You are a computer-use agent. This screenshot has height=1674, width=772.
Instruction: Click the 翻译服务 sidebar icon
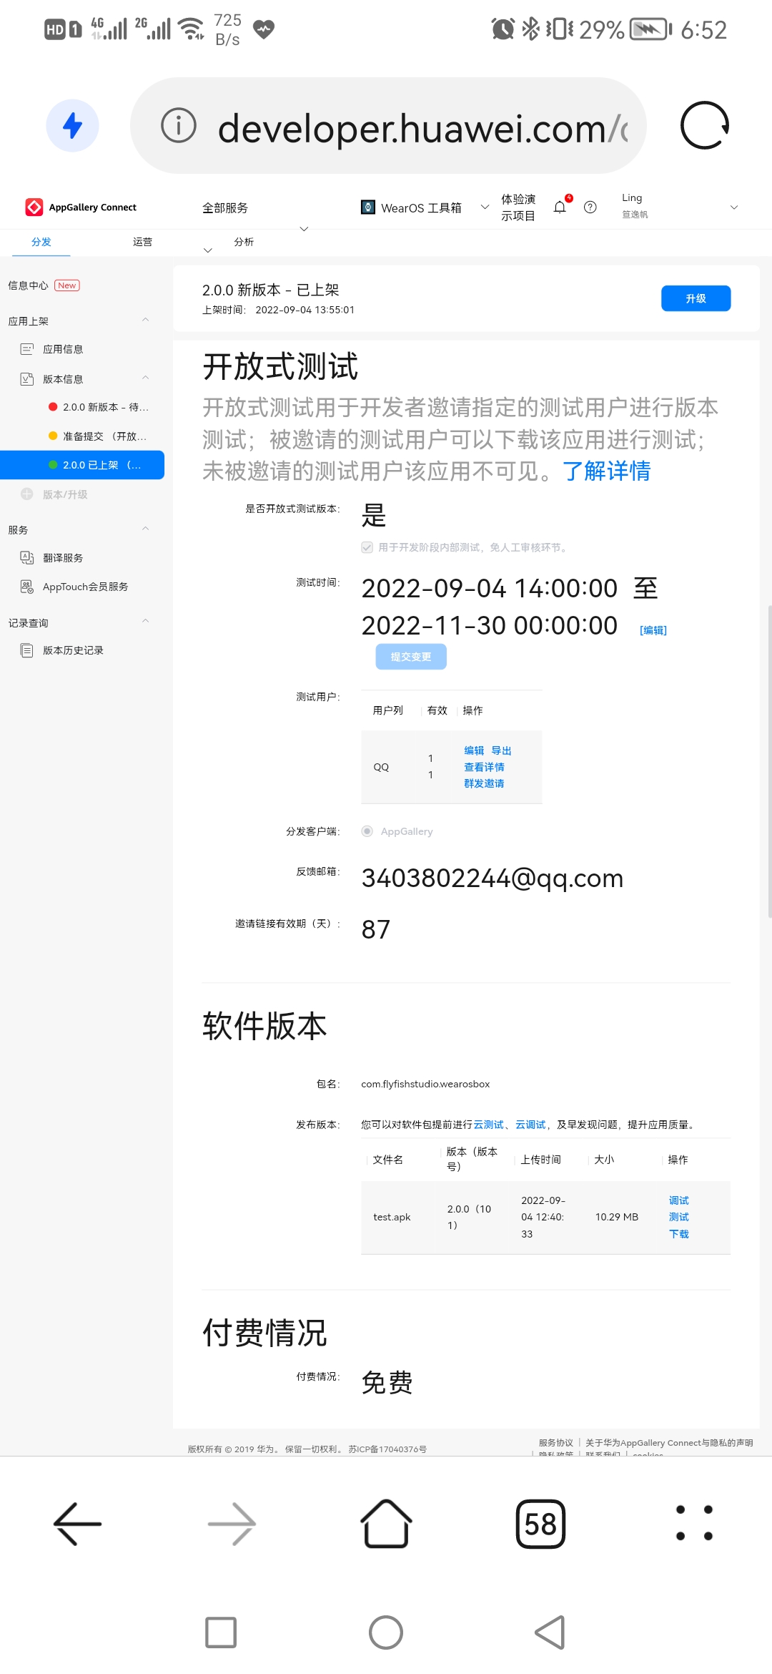pyautogui.click(x=27, y=557)
